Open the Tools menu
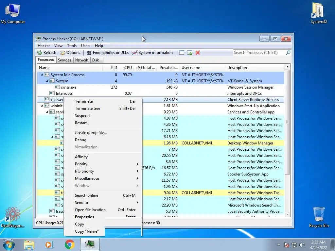This screenshot has width=335, height=251. click(x=72, y=46)
